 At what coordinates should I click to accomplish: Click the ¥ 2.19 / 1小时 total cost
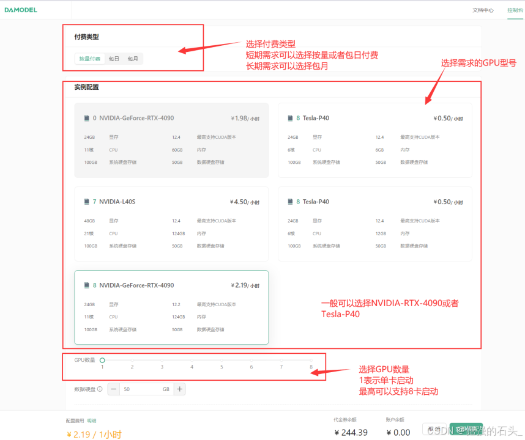tap(94, 435)
